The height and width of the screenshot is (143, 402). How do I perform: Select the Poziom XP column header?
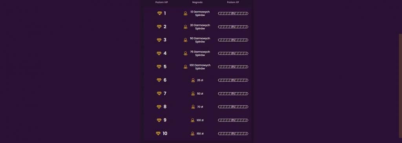coord(233,2)
